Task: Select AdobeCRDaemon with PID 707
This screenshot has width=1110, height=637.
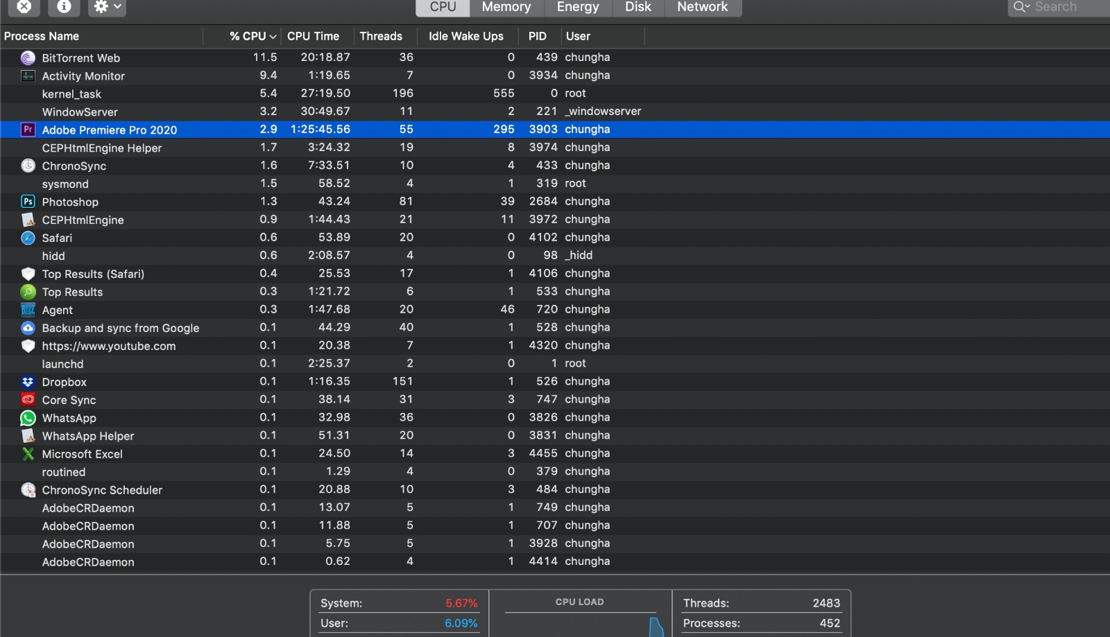Action: pyautogui.click(x=555, y=526)
